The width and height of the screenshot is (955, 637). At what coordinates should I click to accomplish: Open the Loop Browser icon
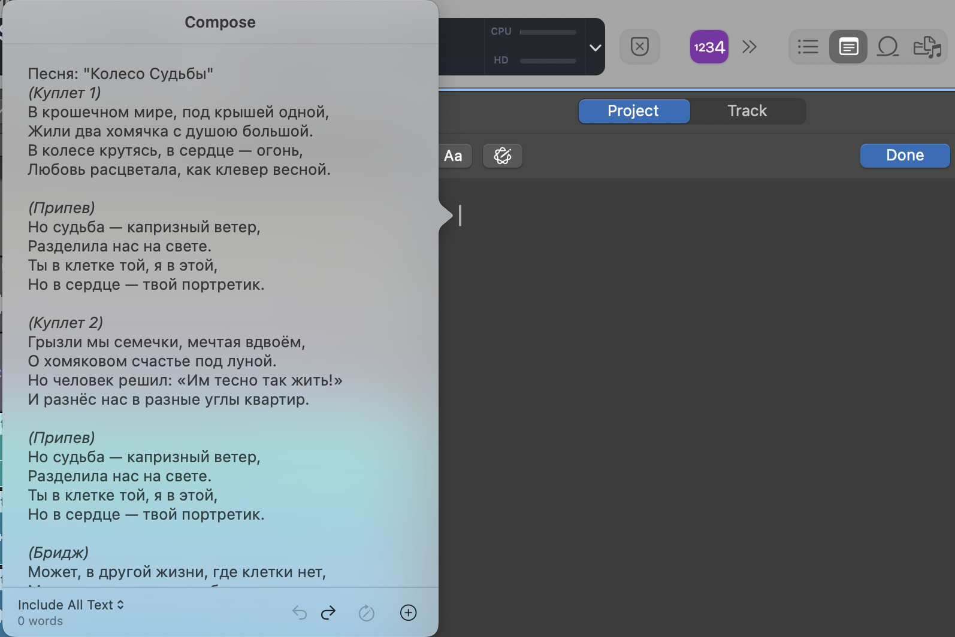coord(888,47)
